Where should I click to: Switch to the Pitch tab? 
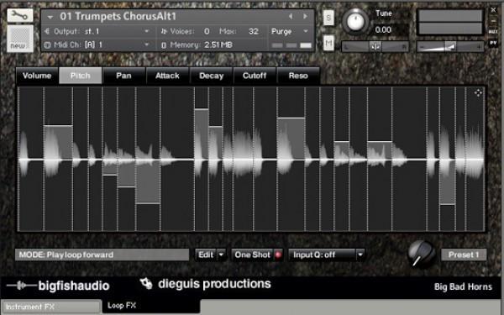[81, 76]
